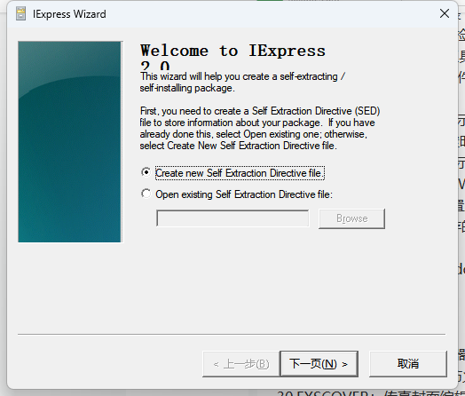Close the IExpress Wizard dialog
The image size is (465, 396).
(x=445, y=13)
